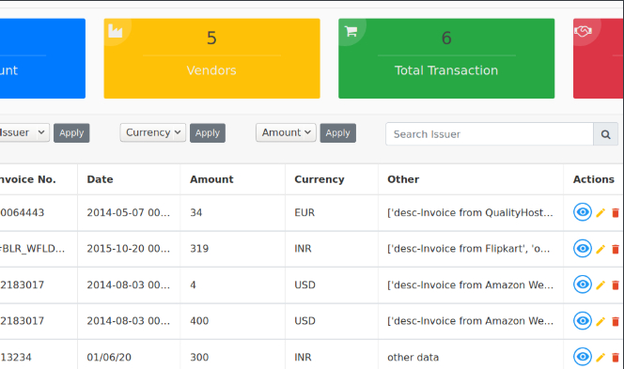
Task: Click the handshake icon on red card
Action: point(583,31)
